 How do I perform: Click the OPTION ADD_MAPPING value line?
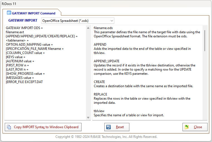click(29, 45)
